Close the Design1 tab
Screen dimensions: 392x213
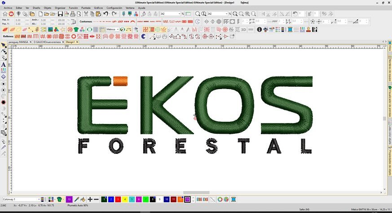pos(77,42)
